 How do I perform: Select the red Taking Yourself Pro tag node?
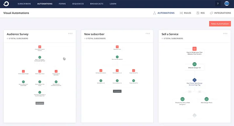(134, 70)
